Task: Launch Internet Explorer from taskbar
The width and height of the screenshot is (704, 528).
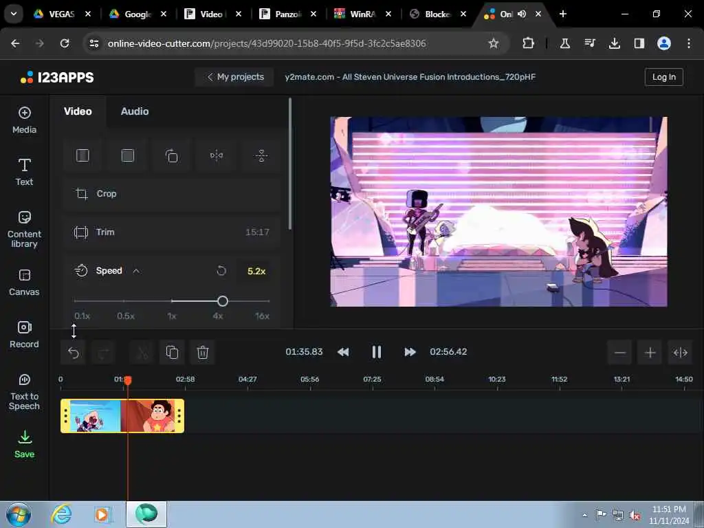Action: (61, 514)
